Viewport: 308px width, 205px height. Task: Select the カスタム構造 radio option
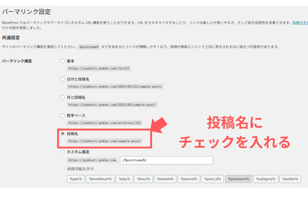[63, 152]
